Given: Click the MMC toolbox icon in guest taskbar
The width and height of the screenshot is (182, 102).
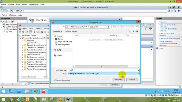Looking at the screenshot, I should pyautogui.click(x=44, y=91).
